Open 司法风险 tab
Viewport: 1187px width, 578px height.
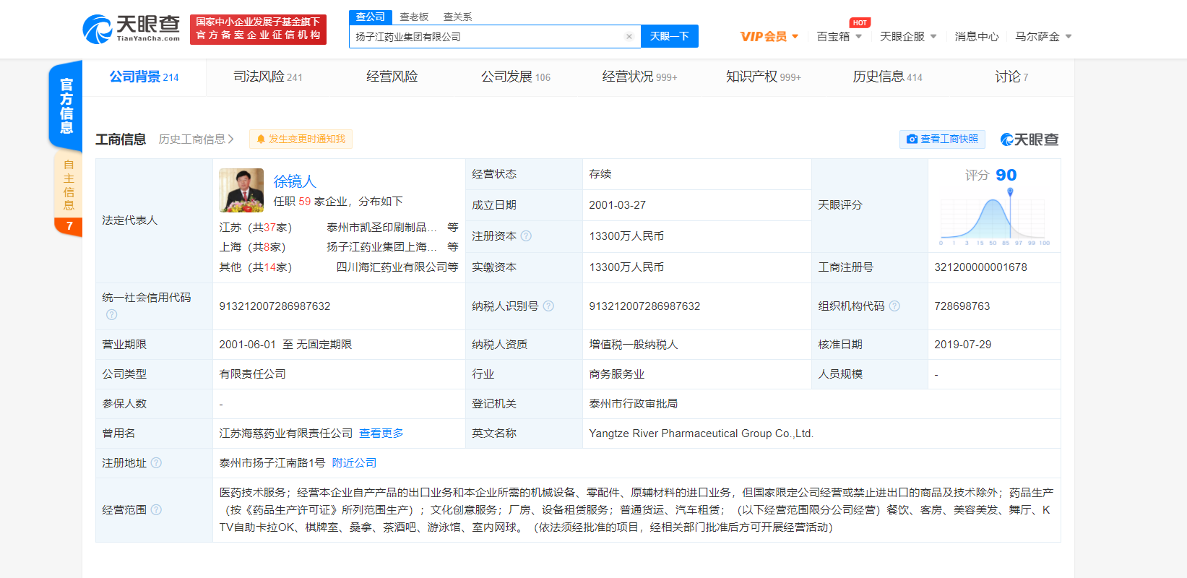tap(268, 77)
